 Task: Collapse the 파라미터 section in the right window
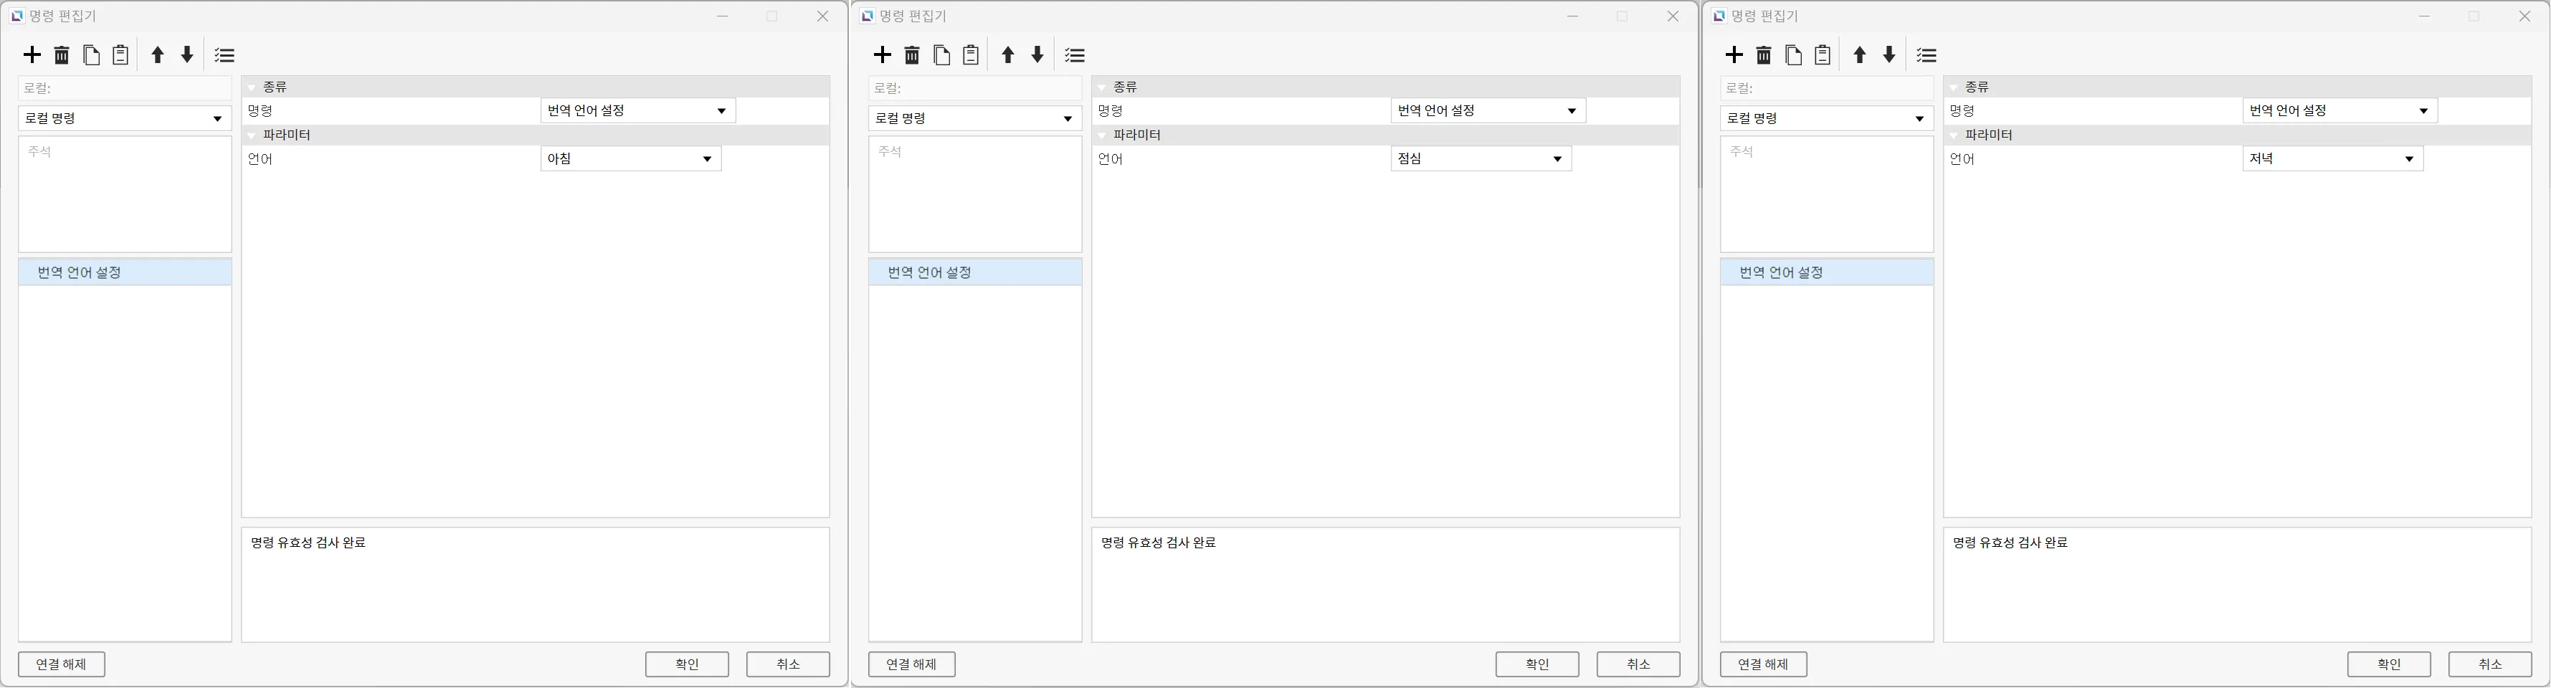pyautogui.click(x=1954, y=135)
